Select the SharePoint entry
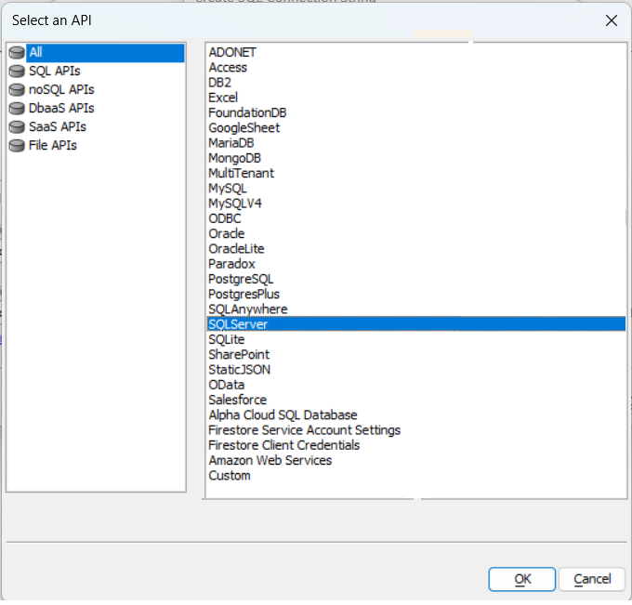The width and height of the screenshot is (632, 605). 239,355
